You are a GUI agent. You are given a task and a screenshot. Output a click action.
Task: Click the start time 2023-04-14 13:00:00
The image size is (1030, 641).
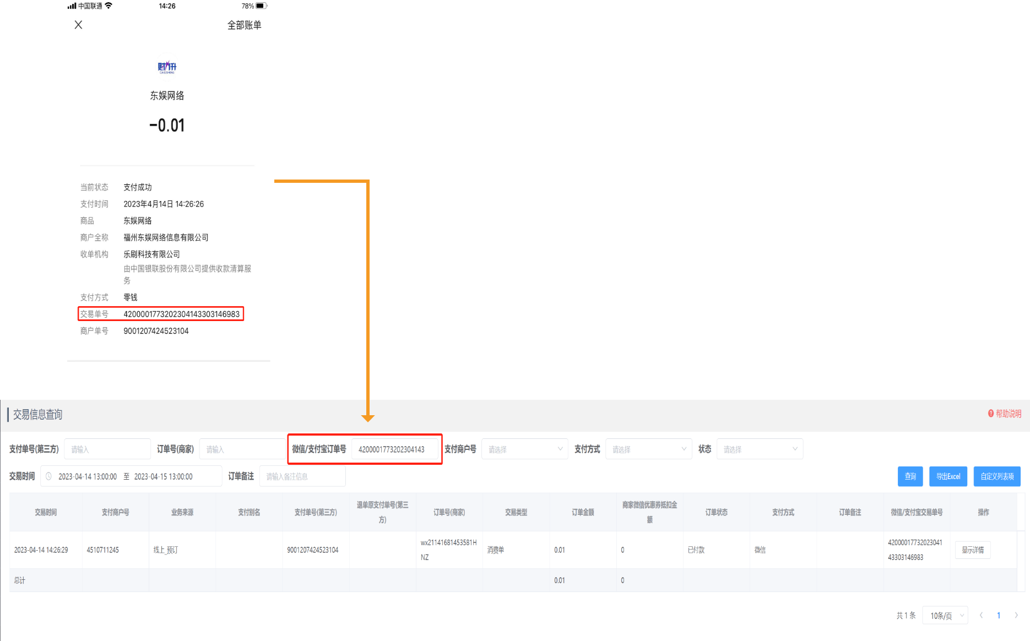(88, 477)
